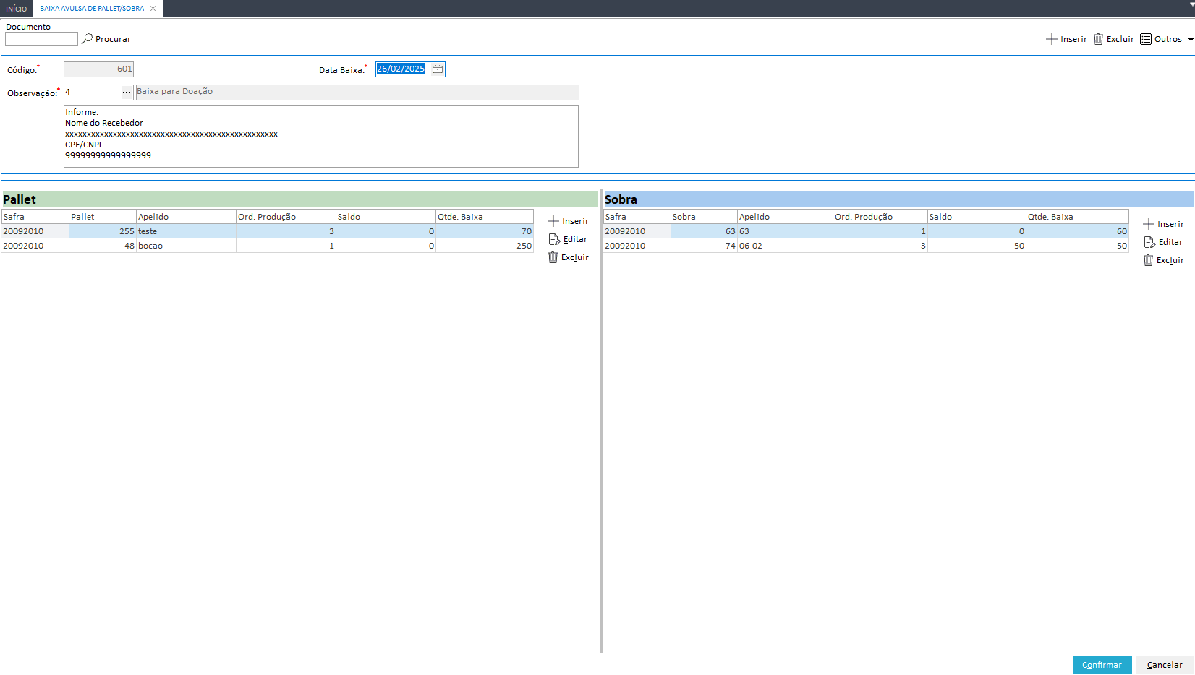
Task: Click the Sobra panel Editar icon
Action: (x=1149, y=242)
